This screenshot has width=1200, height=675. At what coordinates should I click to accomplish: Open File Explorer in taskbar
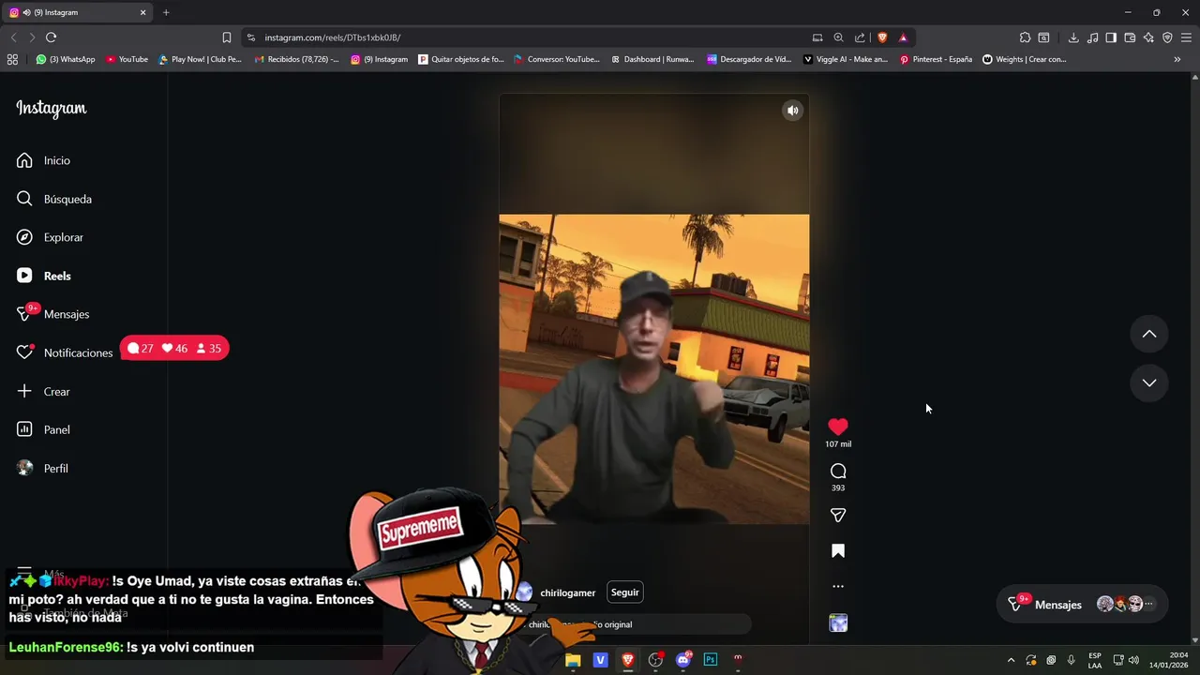tap(573, 660)
